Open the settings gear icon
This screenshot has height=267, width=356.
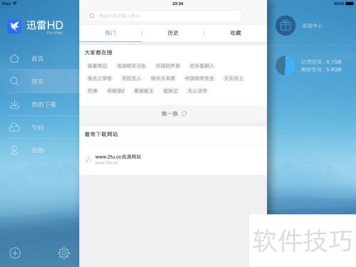point(64,253)
